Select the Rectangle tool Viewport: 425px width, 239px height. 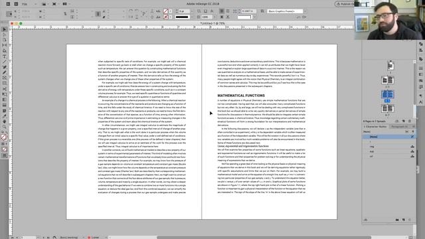pos(5,84)
